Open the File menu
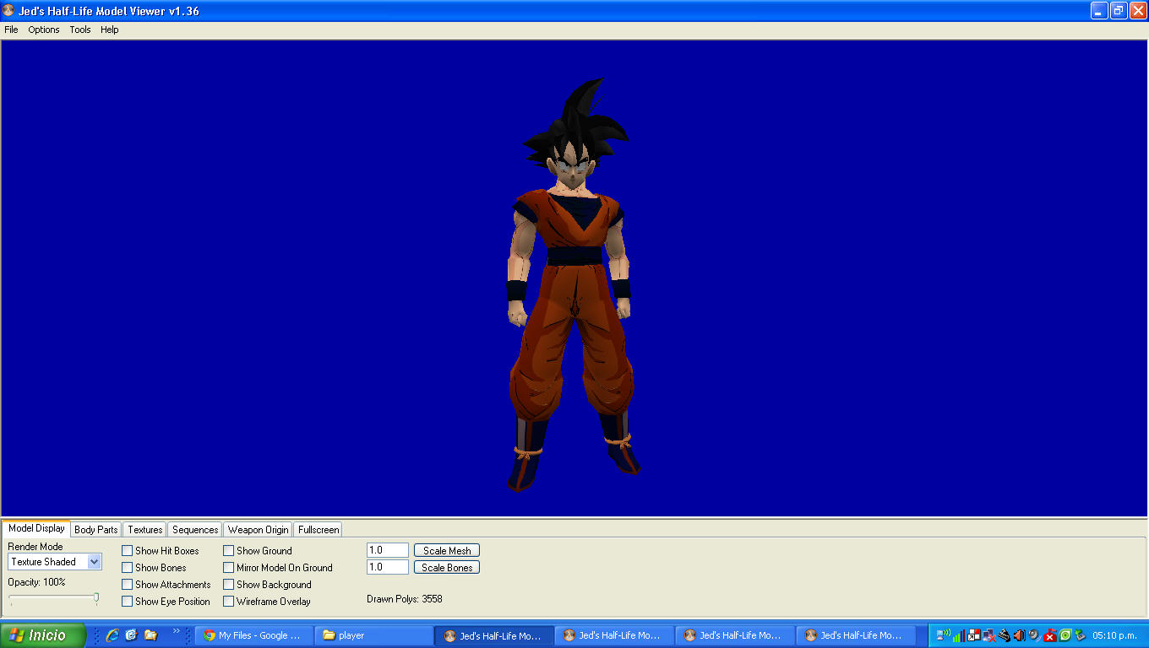 (11, 30)
